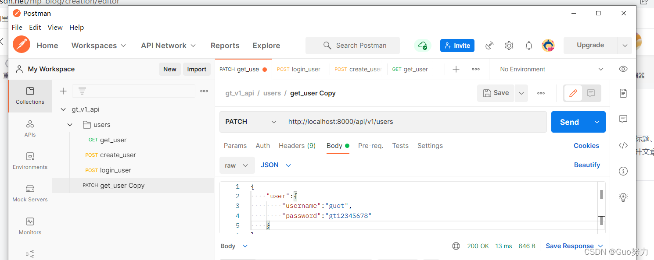The image size is (654, 260).
Task: Open Monitors in the sidebar
Action: (x=30, y=226)
